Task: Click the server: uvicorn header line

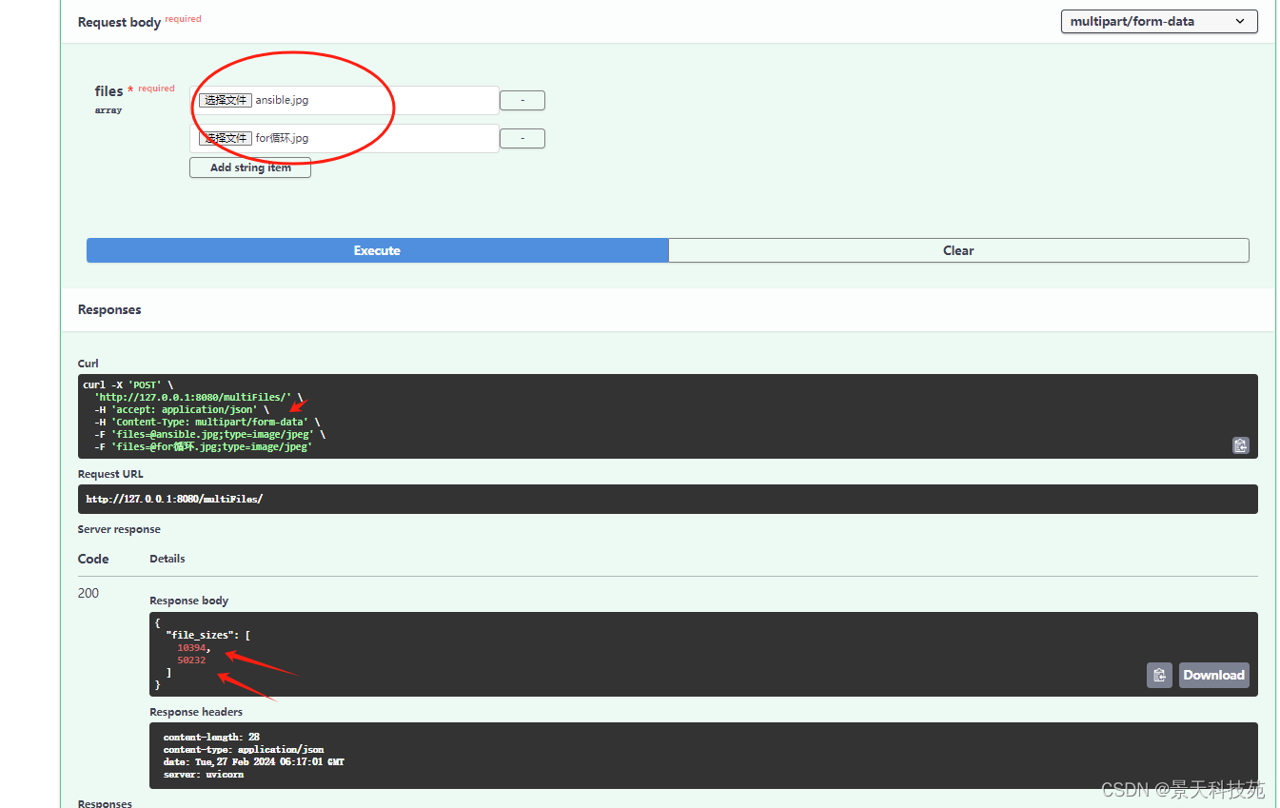Action: point(204,774)
